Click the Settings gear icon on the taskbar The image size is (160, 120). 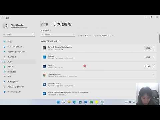click(102, 102)
